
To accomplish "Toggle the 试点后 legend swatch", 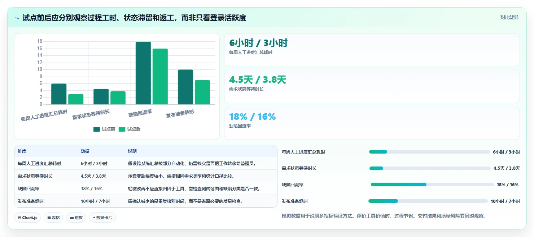I will pos(122,129).
